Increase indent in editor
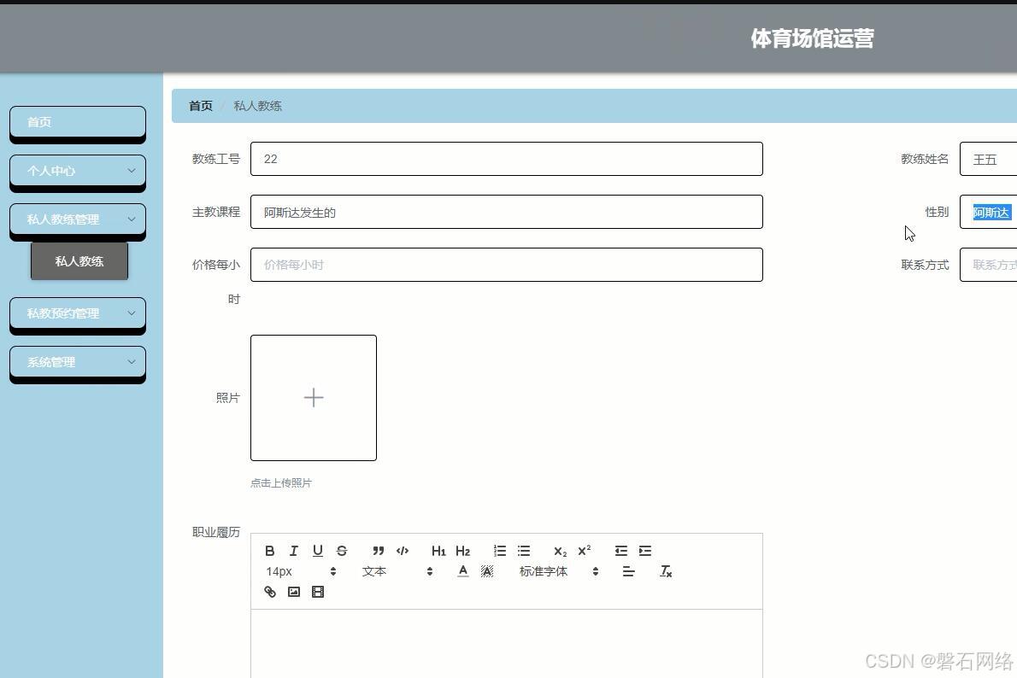Screen dimensions: 1017x678 [644, 551]
